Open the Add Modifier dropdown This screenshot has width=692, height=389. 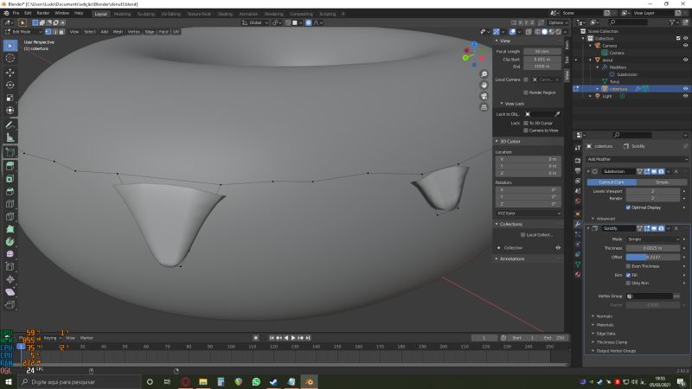pos(637,159)
